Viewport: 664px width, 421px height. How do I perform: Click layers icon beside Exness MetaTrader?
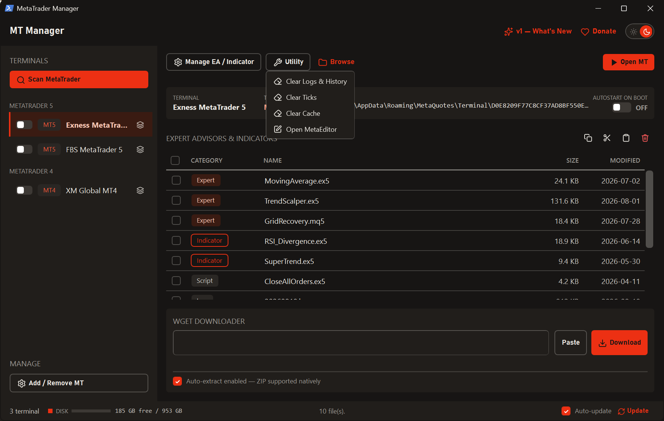click(140, 125)
